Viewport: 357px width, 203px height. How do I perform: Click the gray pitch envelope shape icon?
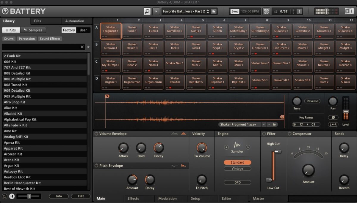(175, 166)
